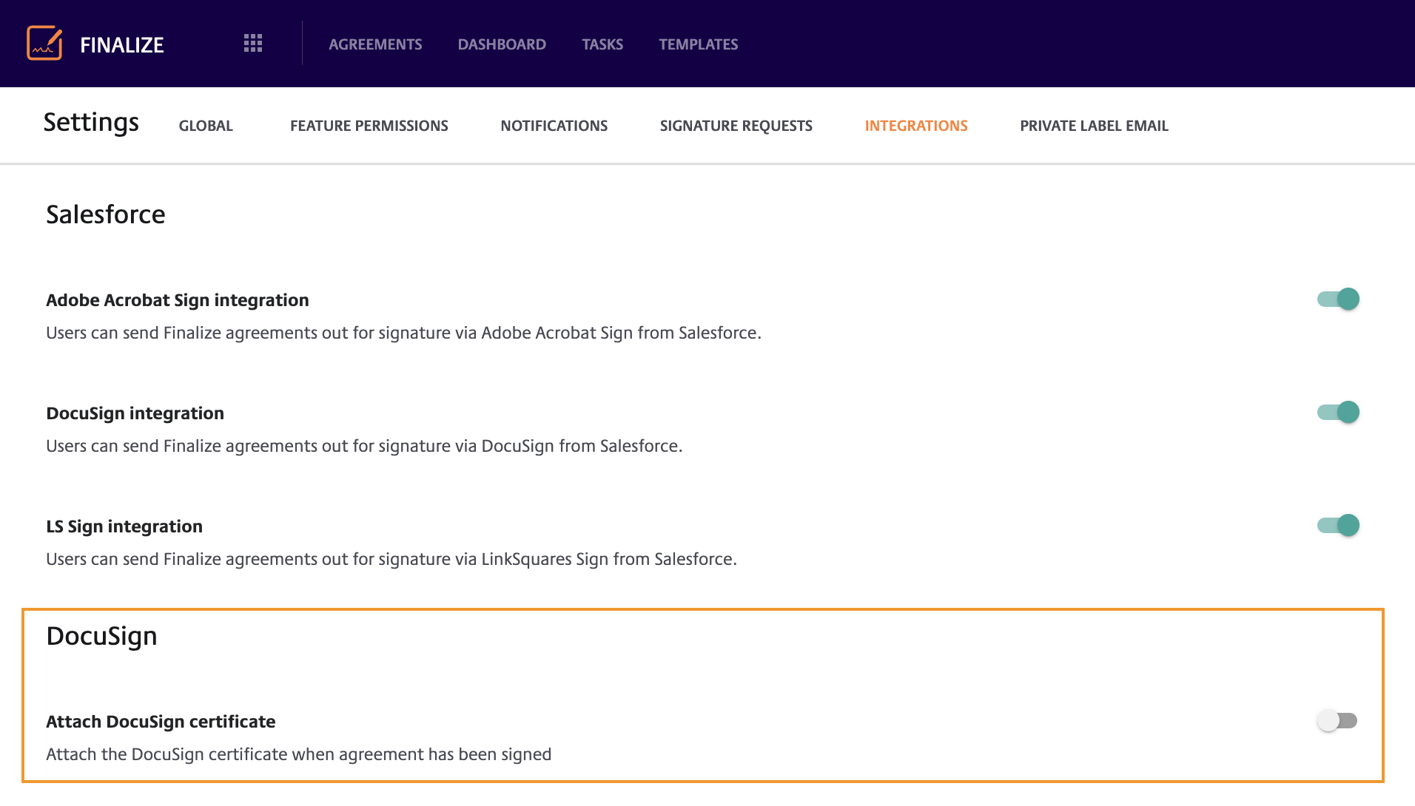The image size is (1415, 806).
Task: Open the Tasks section
Action: (x=602, y=44)
